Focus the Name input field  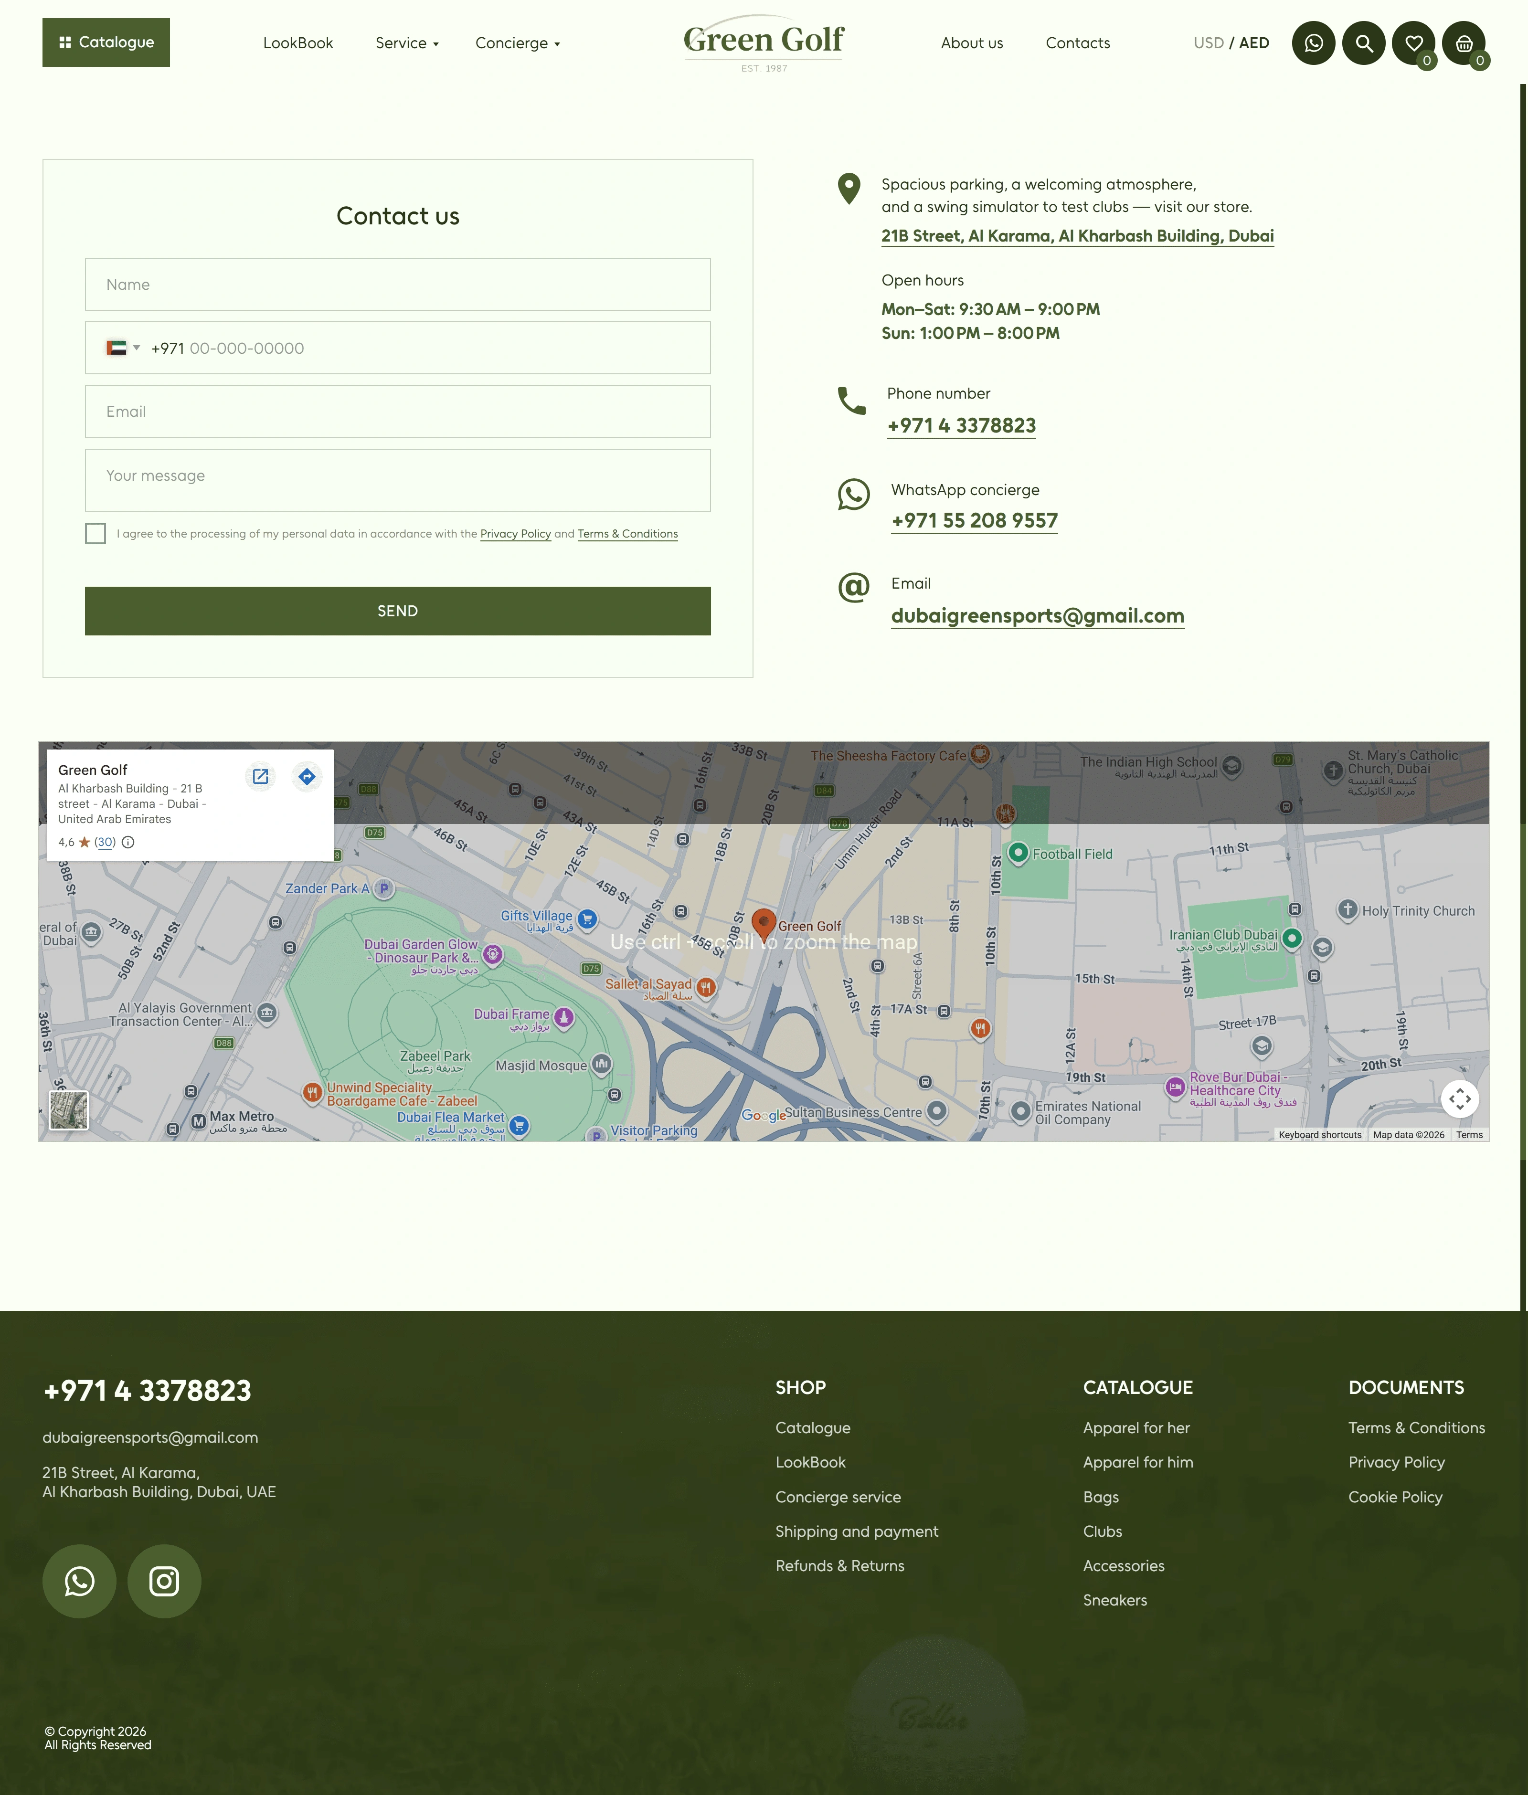(x=398, y=284)
